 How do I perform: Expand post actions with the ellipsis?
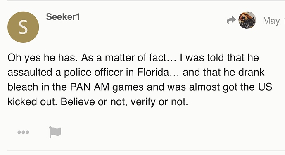tap(23, 132)
